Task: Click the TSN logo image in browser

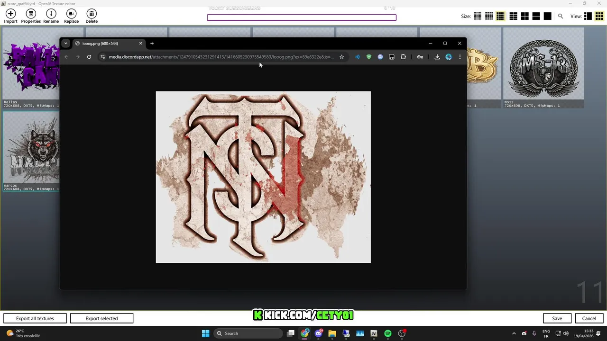Action: click(x=263, y=177)
